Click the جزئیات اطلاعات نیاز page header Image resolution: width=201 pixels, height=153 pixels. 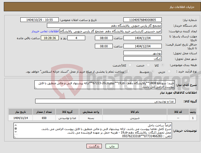pos(182,7)
